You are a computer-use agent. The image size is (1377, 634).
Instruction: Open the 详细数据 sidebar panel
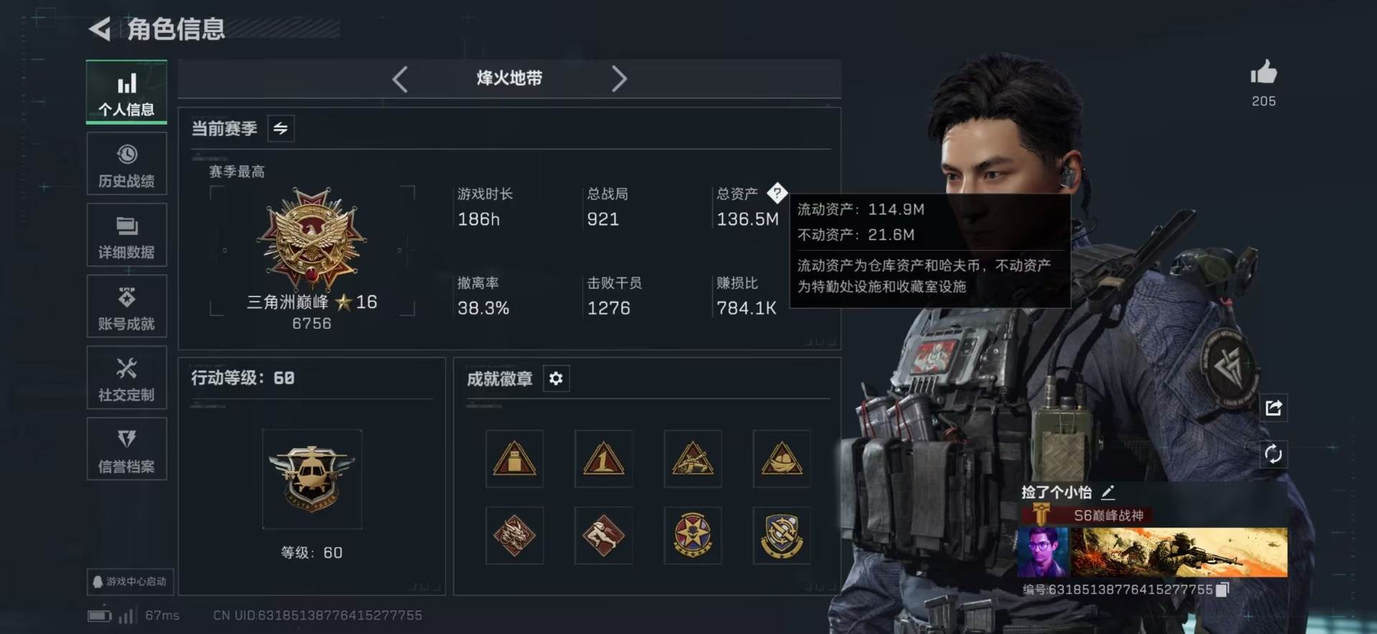tap(127, 236)
